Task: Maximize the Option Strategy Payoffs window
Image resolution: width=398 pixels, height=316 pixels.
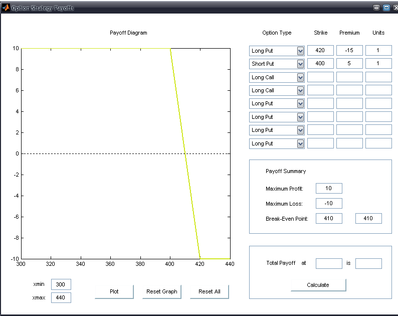Action: click(386, 8)
